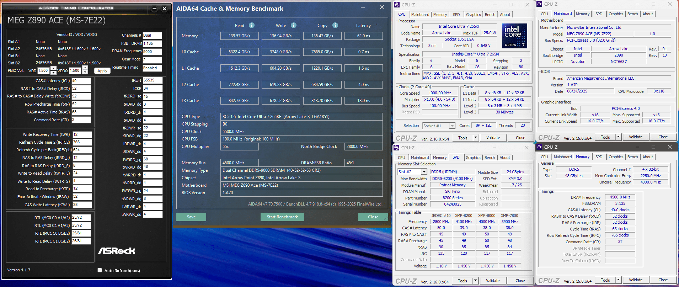Click Validate in CPU-Z memory-slot window

tap(493, 281)
